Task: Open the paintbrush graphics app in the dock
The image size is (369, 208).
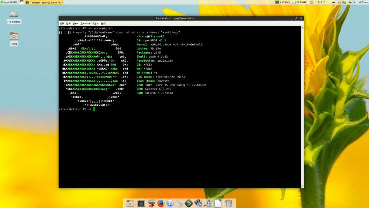Action: (207, 203)
